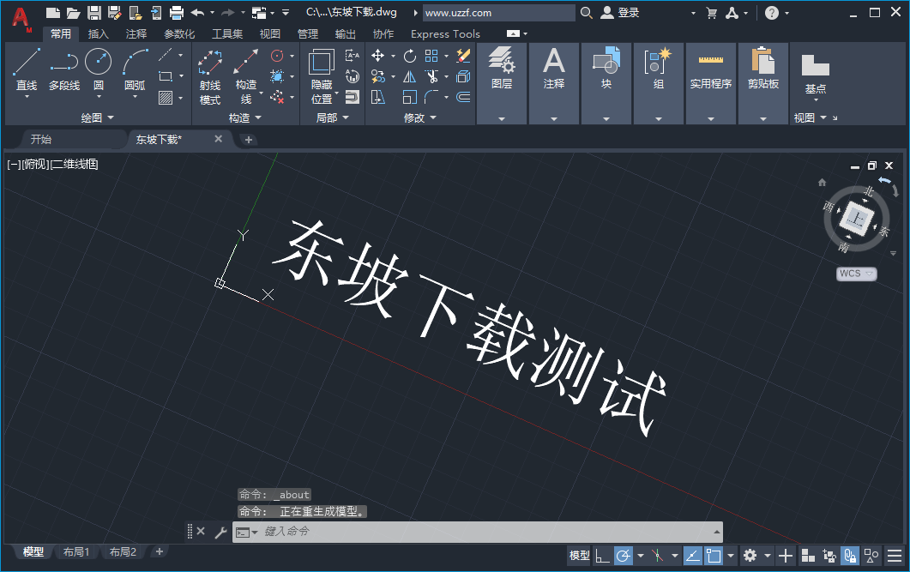The width and height of the screenshot is (910, 572).
Task: Click the new drawing tab plus button
Action: click(x=249, y=140)
